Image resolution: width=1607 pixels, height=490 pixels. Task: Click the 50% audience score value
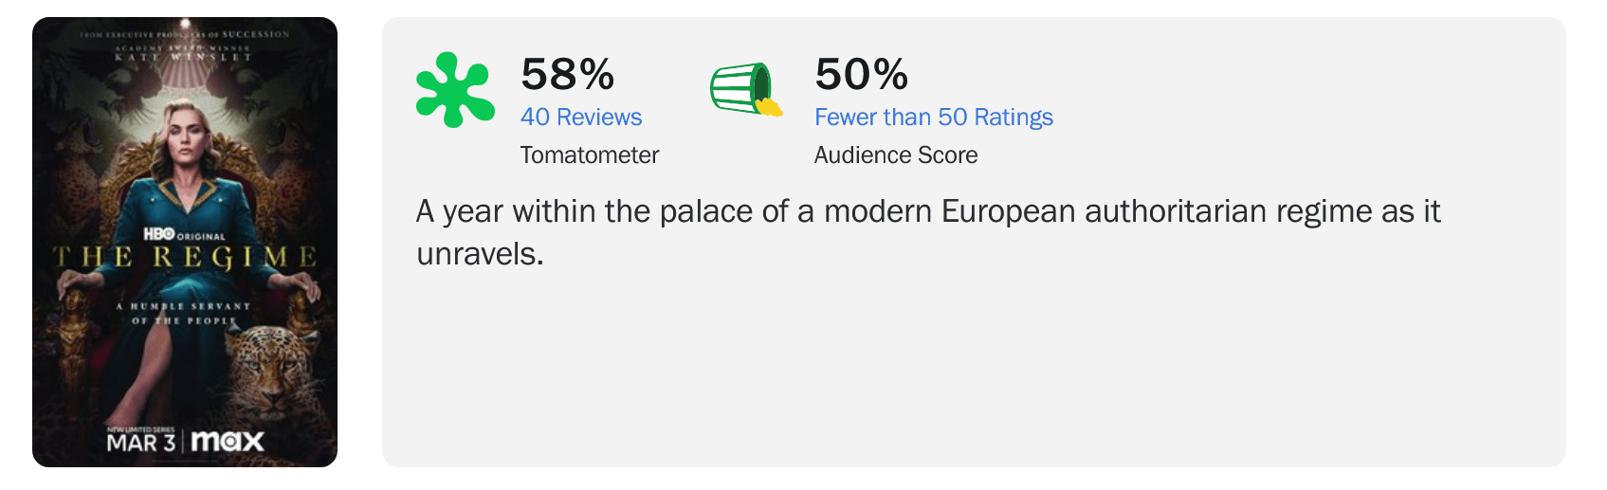tap(861, 74)
